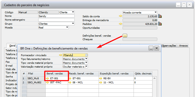The height and width of the screenshot is (97, 195).
Task: Close the BR One definitions dialog
Action: click(157, 48)
